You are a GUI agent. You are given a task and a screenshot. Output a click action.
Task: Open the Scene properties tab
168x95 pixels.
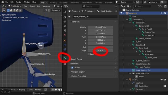click(x=65, y=31)
